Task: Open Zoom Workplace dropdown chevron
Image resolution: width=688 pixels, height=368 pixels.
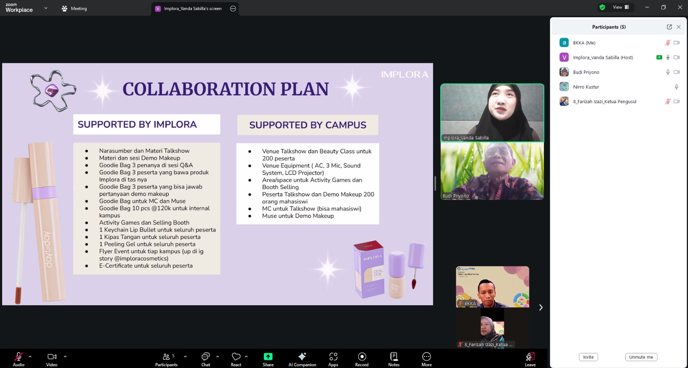Action: click(46, 8)
